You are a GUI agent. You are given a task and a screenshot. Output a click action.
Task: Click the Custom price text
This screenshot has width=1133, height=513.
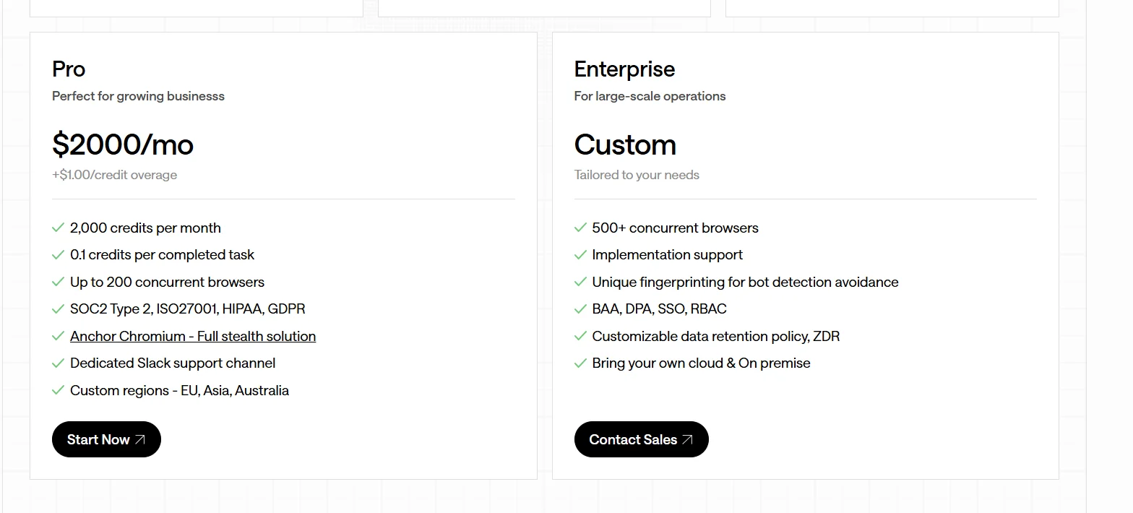click(625, 145)
